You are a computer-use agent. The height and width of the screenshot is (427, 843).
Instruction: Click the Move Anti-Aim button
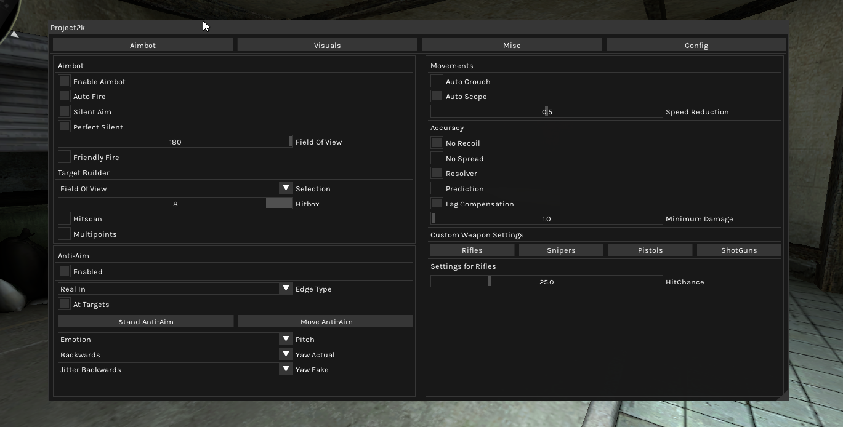tap(326, 322)
